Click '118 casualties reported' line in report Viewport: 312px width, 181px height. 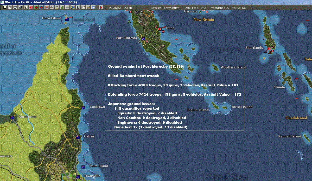(137, 108)
